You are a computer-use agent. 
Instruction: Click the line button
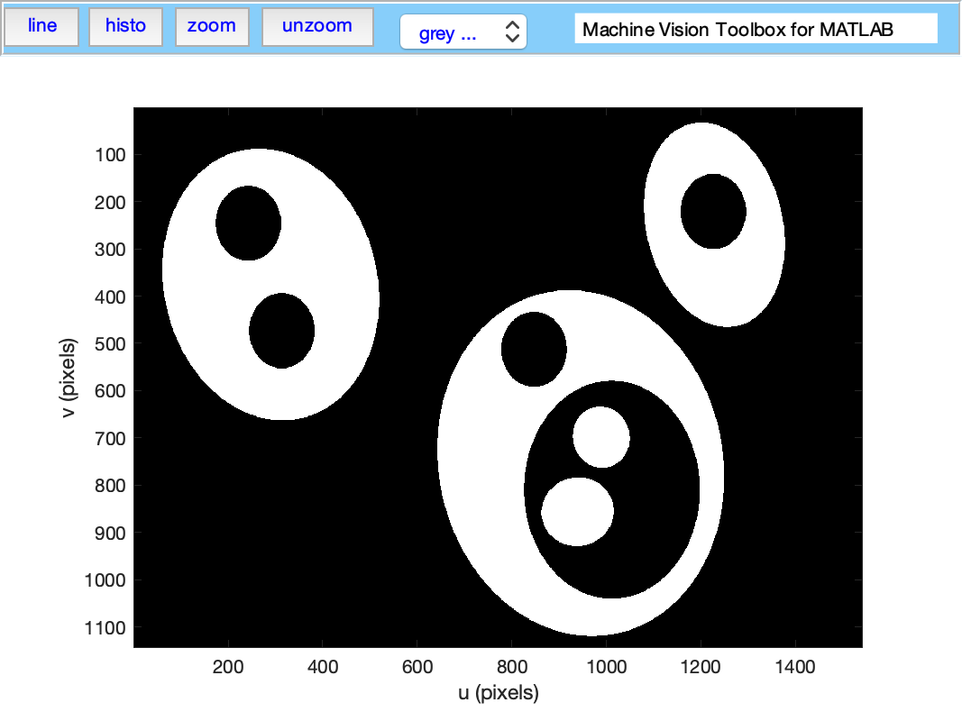point(41,26)
